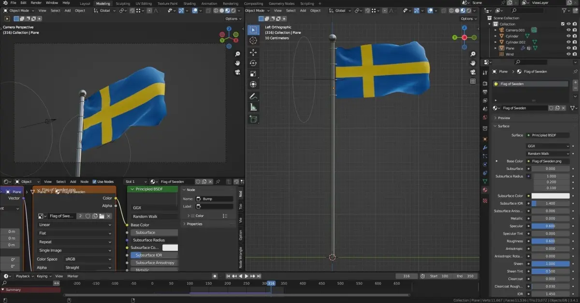580x303 pixels.
Task: Click Subsurface Color white swatch in properties
Action: [551, 196]
